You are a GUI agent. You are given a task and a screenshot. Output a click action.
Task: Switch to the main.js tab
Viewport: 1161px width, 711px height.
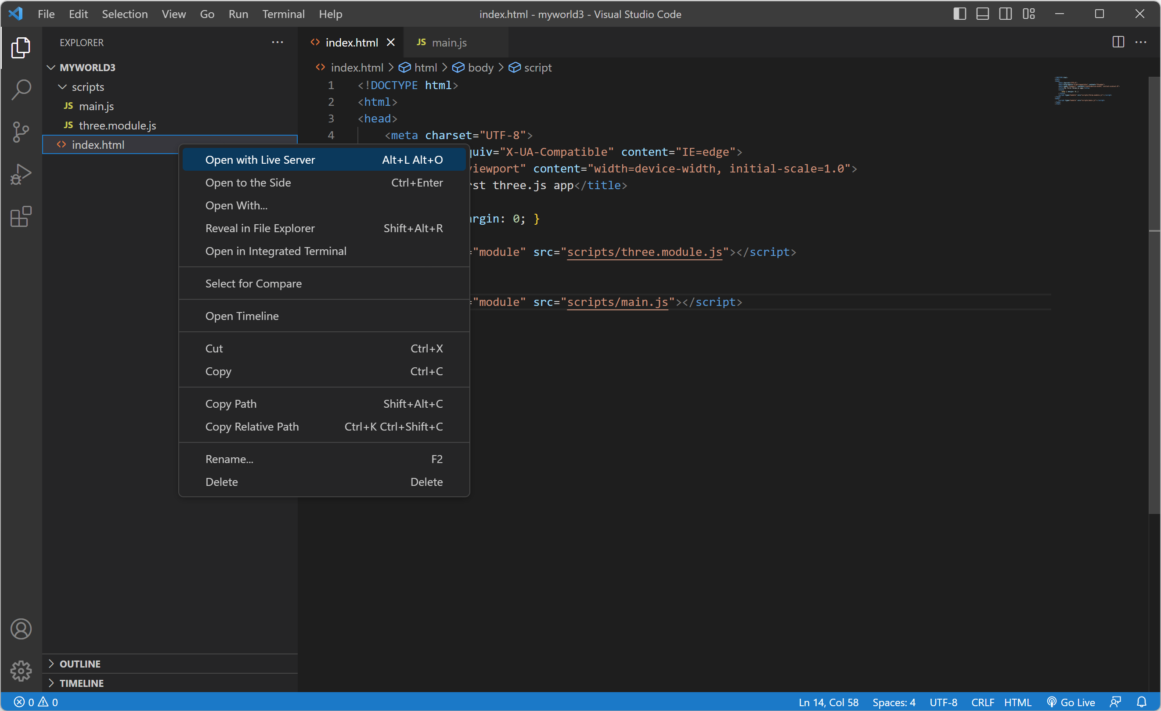pos(449,43)
